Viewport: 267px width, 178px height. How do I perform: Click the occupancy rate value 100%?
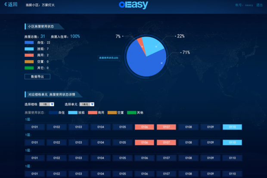click(x=75, y=36)
